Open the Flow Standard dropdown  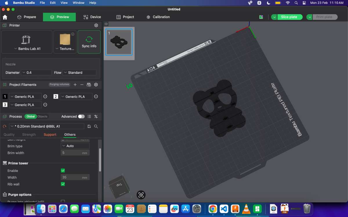point(79,73)
